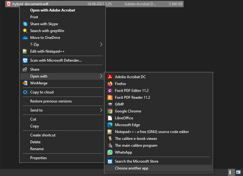The height and width of the screenshot is (176, 243).
Task: Click the Microsoft Edge icon
Action: pos(110,125)
